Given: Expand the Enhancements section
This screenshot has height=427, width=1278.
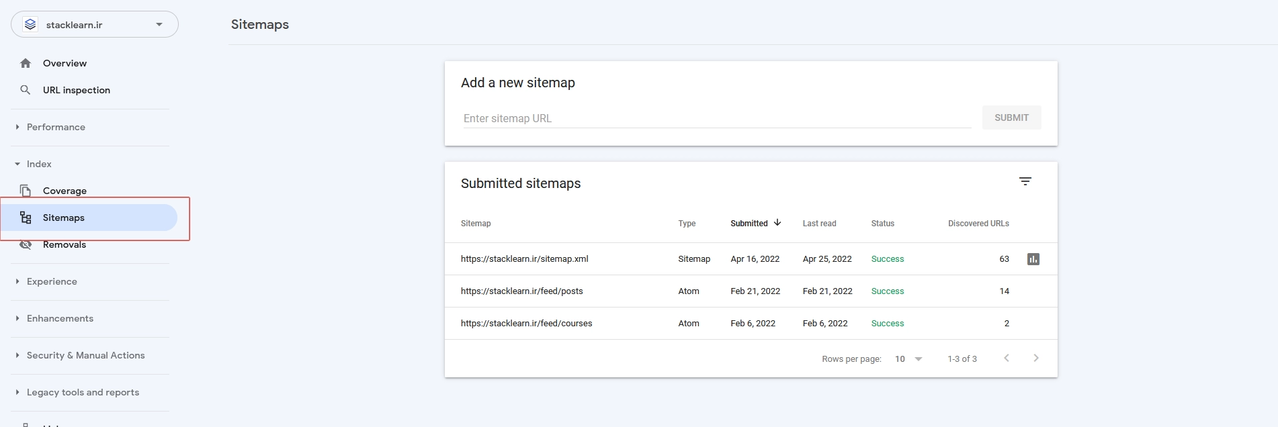Looking at the screenshot, I should coord(60,318).
